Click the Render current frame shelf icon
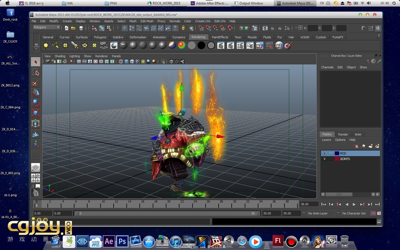 pyautogui.click(x=221, y=45)
